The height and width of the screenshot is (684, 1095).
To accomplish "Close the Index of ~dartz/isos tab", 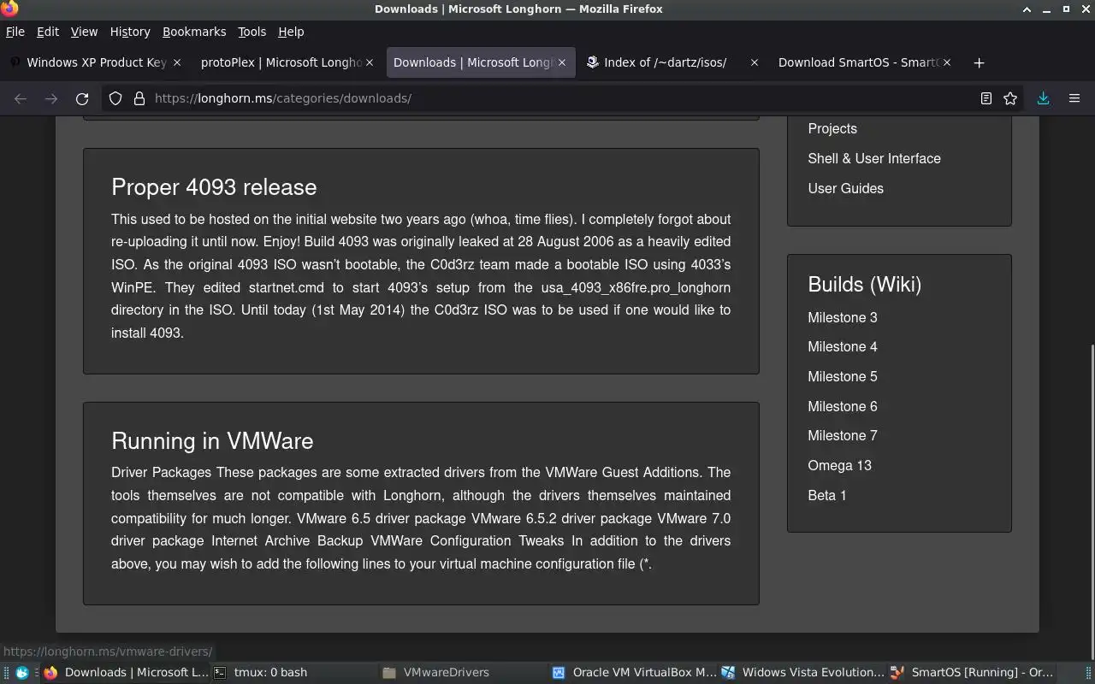I will point(754,62).
